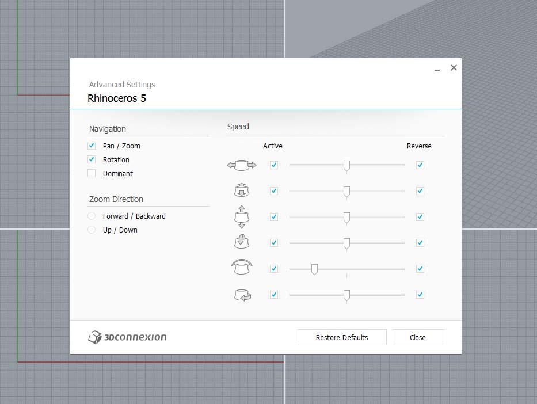
Task: Toggle Active for pan left/right axis
Action: tap(273, 165)
